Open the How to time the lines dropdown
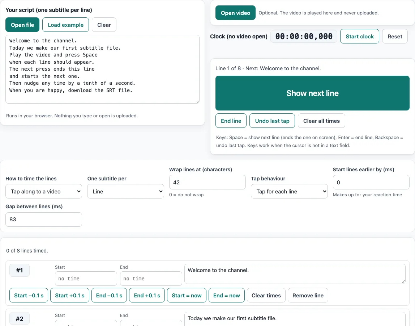The width and height of the screenshot is (415, 326). (x=44, y=191)
